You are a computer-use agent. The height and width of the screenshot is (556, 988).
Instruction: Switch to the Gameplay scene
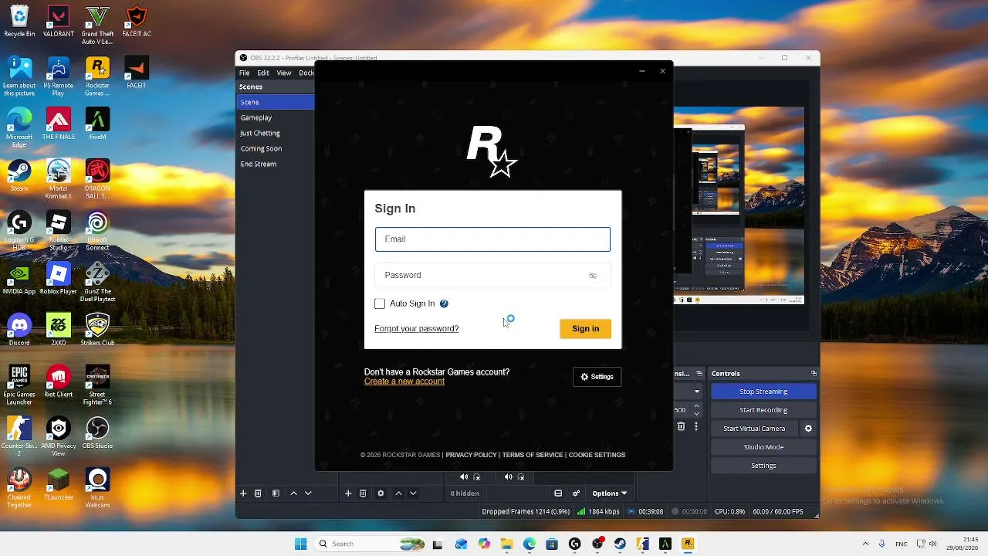tap(276, 117)
